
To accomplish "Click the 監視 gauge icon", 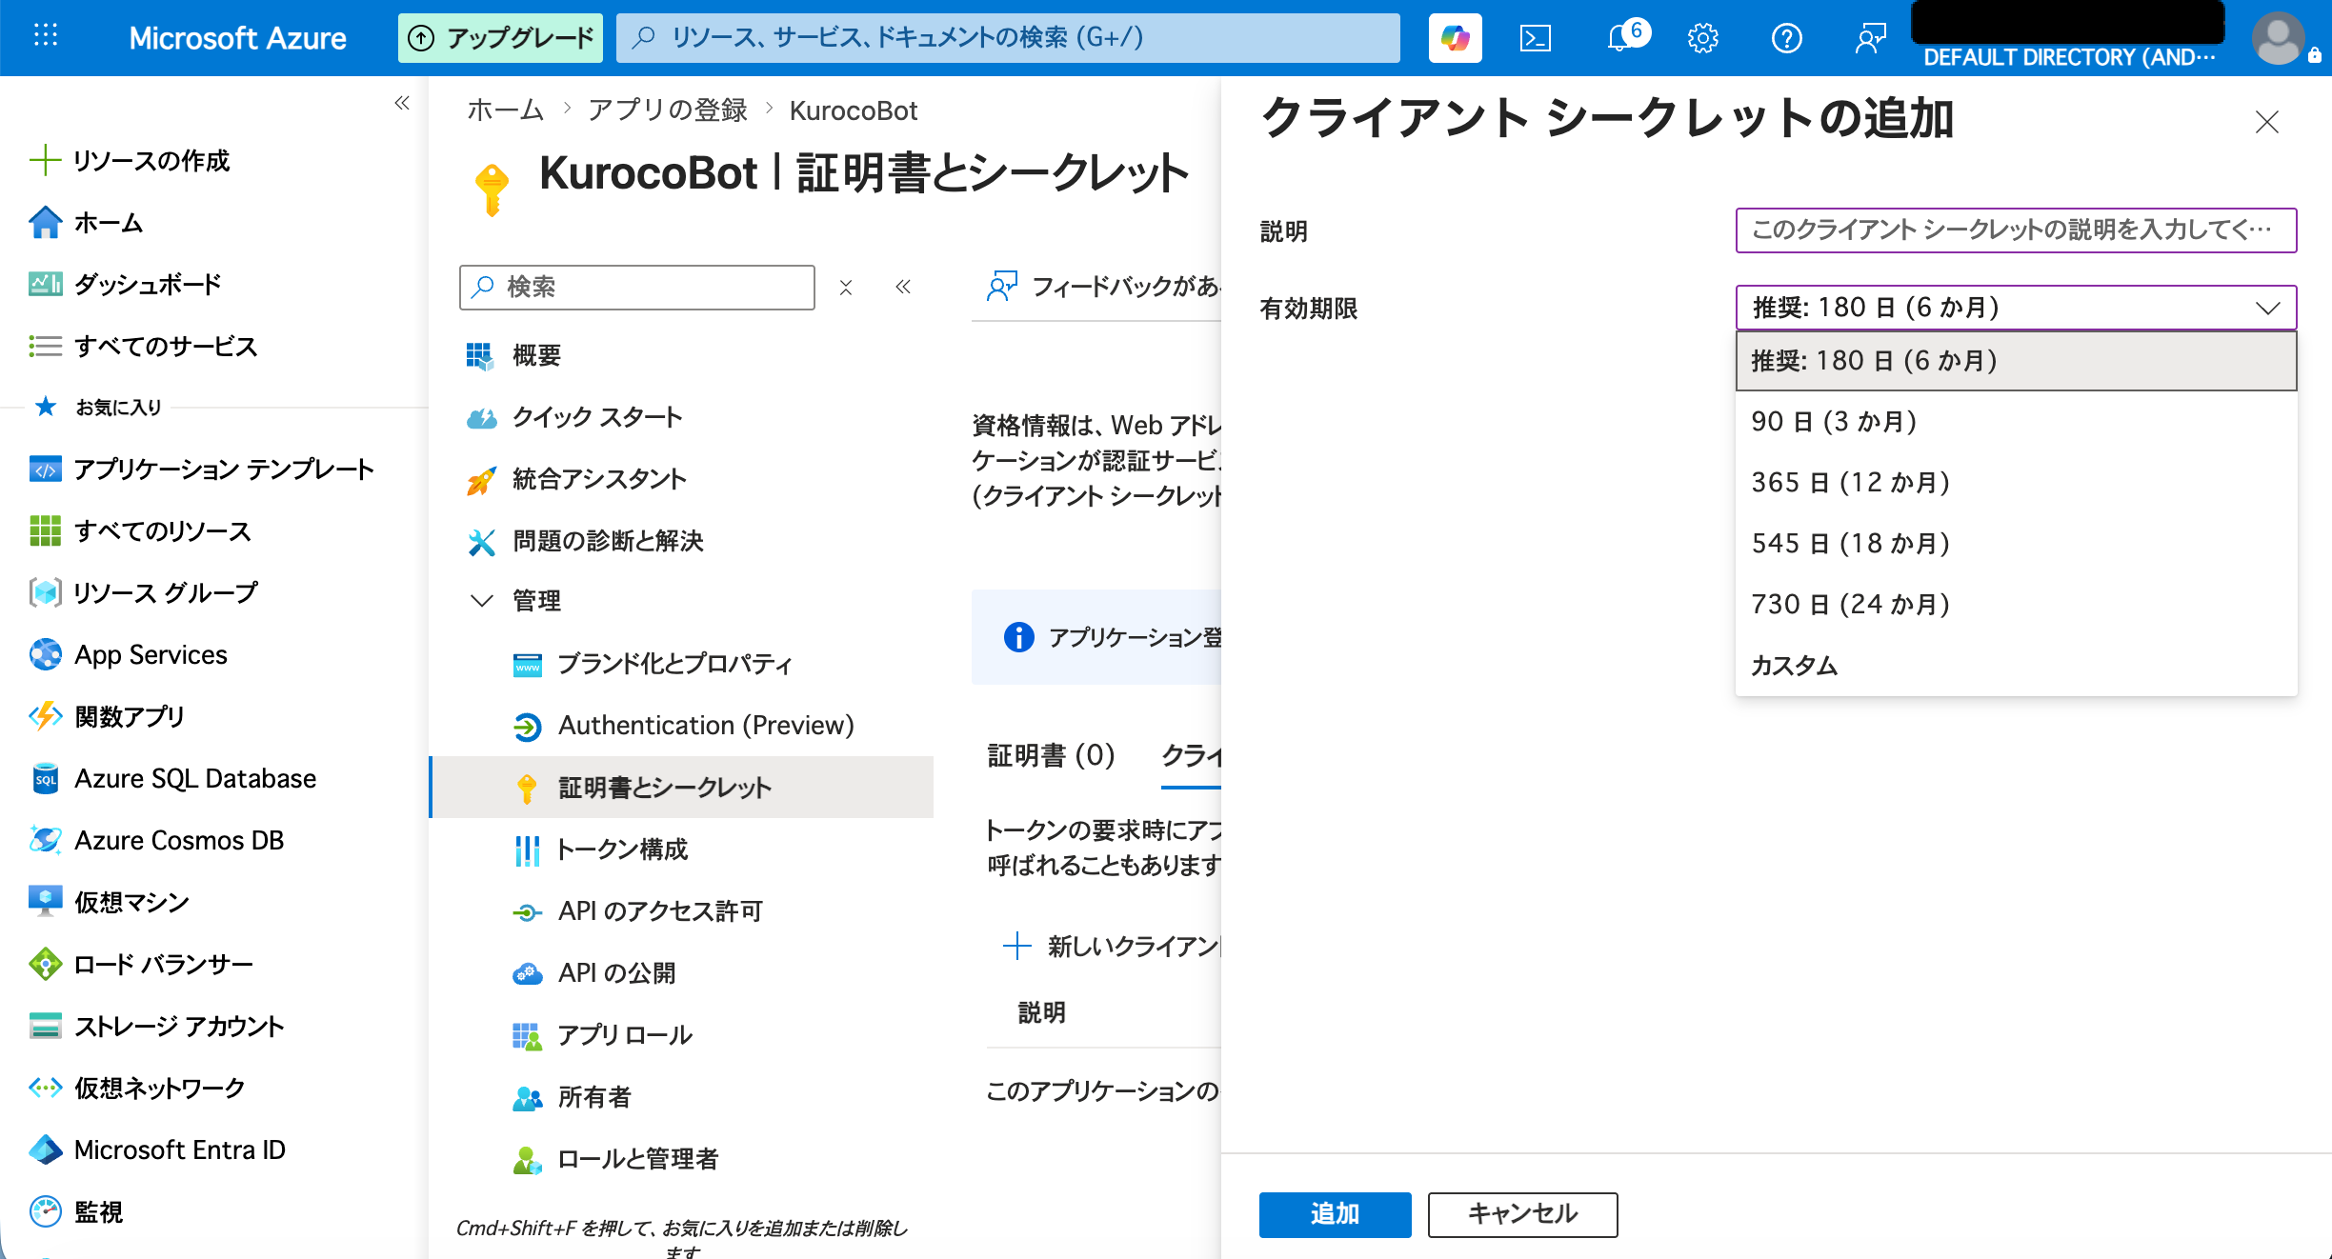I will (45, 1211).
